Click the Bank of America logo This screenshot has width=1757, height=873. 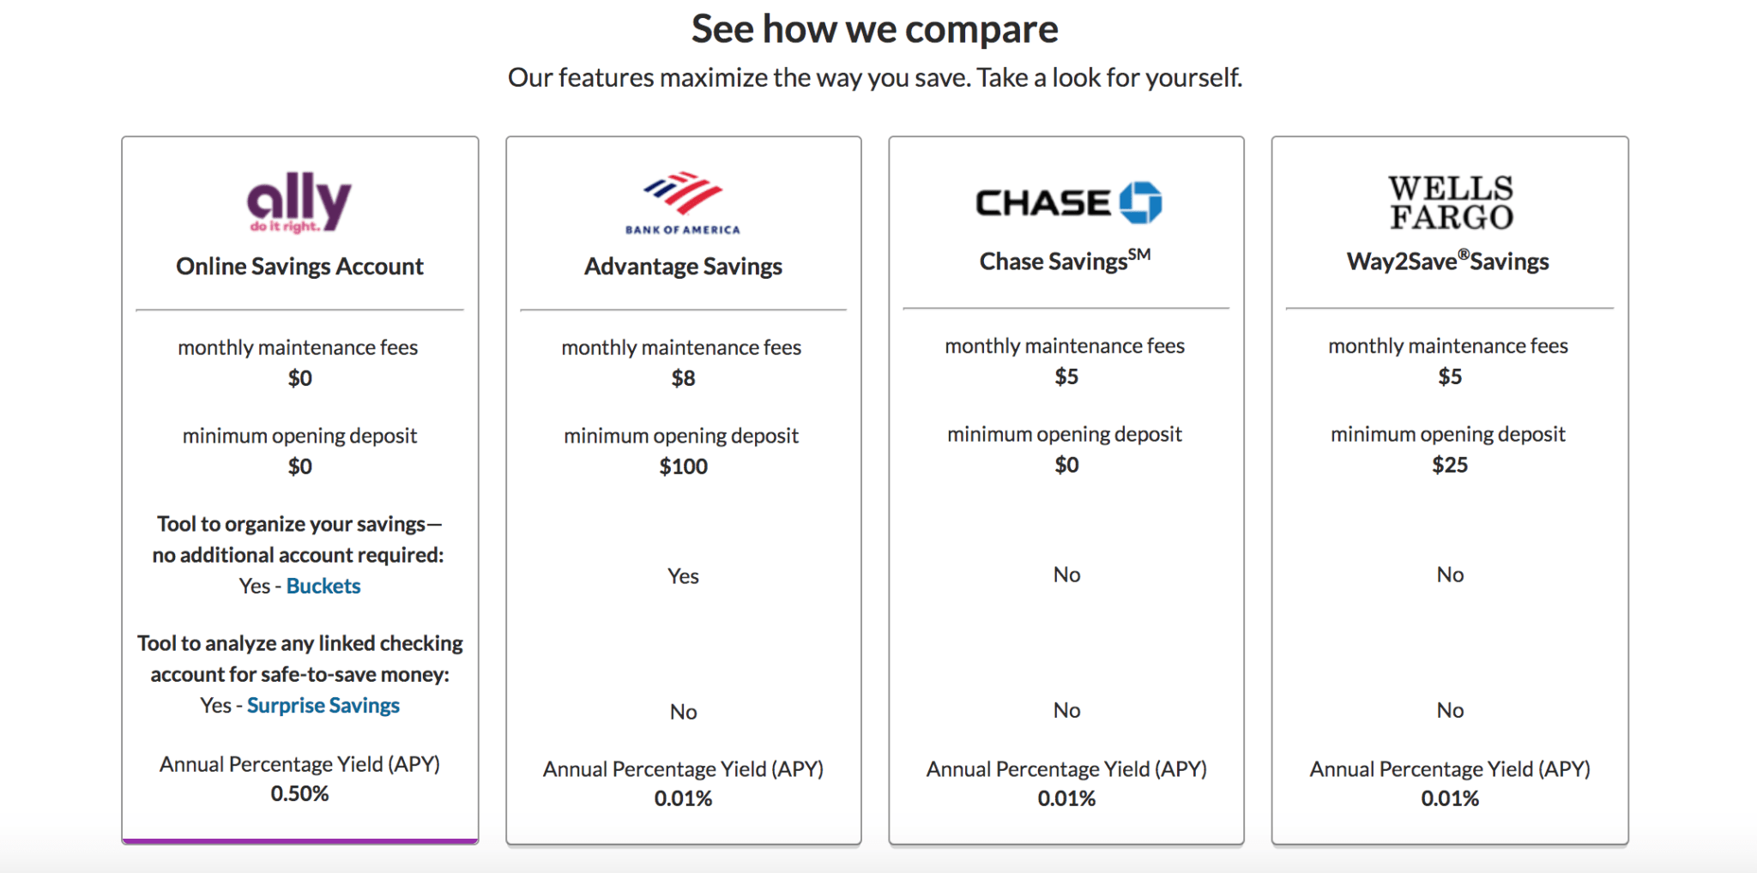pos(683,203)
